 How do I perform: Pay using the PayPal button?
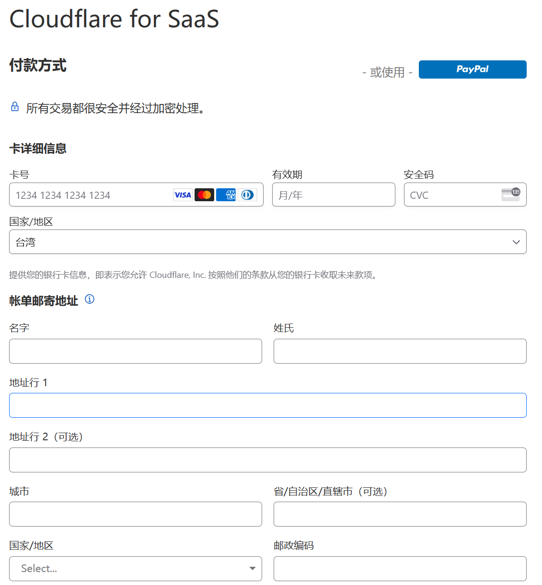pos(472,69)
